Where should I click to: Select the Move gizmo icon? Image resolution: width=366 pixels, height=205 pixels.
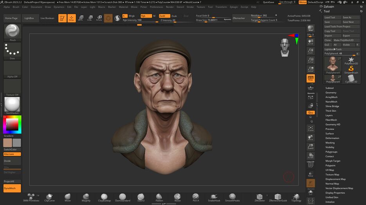[81, 18]
